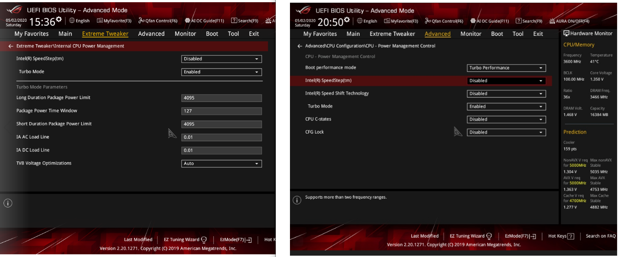Open Search on FAQ link
Viewport: 618px width, 257px height.
[601, 236]
